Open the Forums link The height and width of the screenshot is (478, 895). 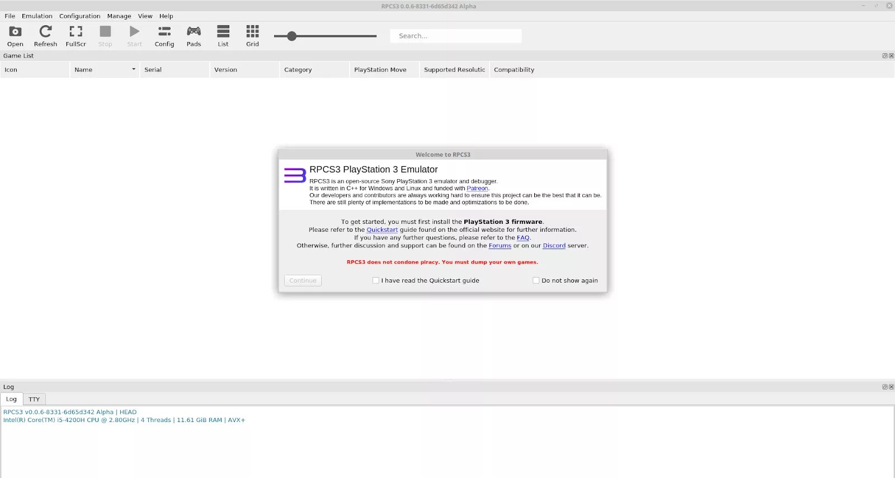500,246
